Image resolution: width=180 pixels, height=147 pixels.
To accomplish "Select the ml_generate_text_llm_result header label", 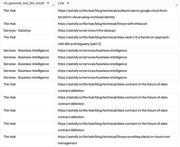I will 24,3.
